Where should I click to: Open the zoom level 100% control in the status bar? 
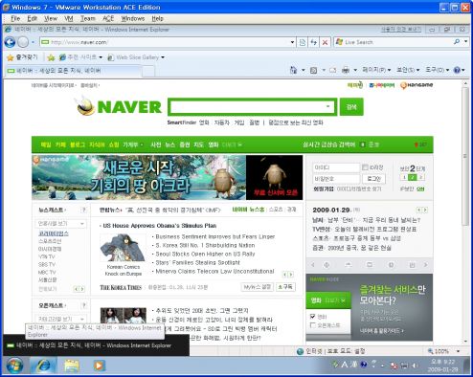coord(443,351)
